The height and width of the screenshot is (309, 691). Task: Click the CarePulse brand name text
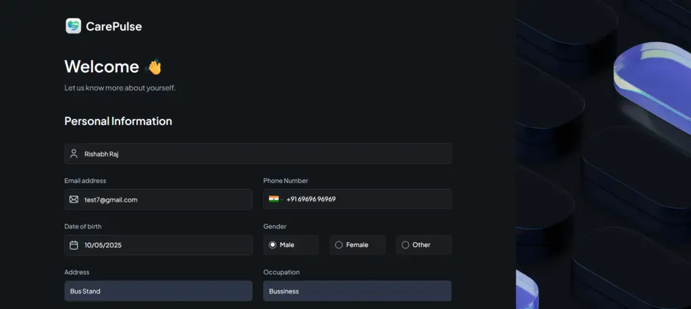113,27
